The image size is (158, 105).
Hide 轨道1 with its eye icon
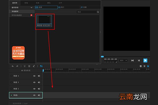[34, 95]
